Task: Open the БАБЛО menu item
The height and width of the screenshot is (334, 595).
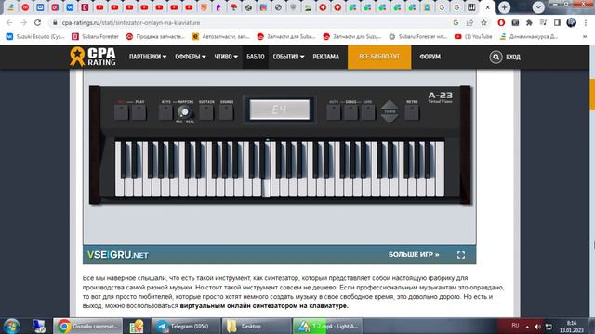Action: [x=256, y=57]
